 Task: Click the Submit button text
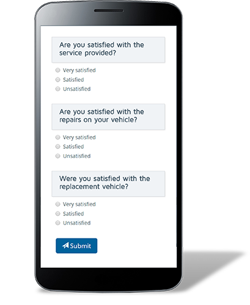(81, 246)
